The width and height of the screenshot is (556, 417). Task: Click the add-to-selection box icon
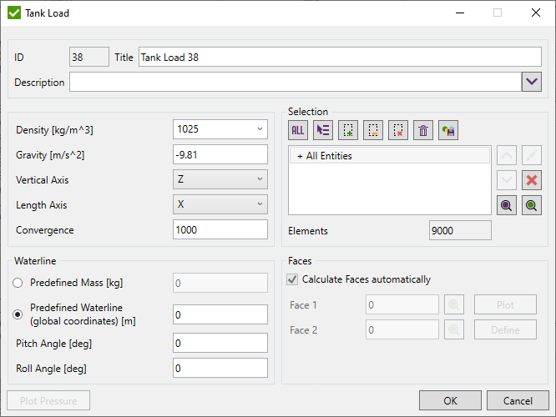tap(348, 130)
